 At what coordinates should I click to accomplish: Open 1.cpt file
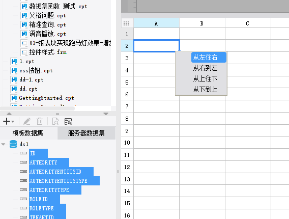click(27, 62)
